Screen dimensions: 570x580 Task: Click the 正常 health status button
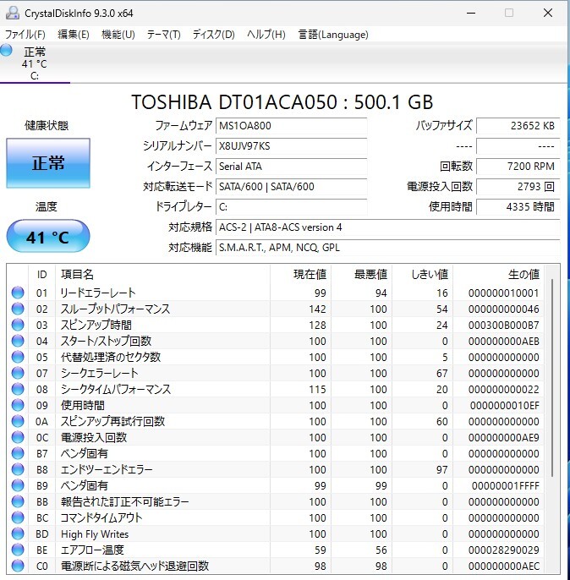point(48,163)
